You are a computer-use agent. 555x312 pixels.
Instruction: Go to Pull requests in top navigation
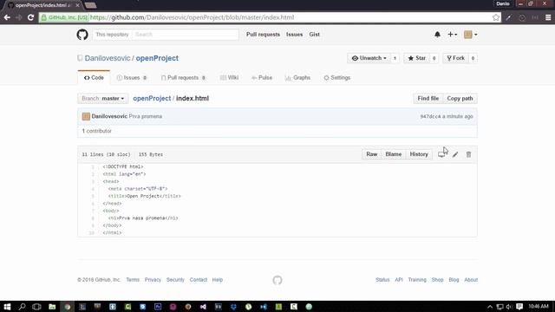(x=263, y=35)
